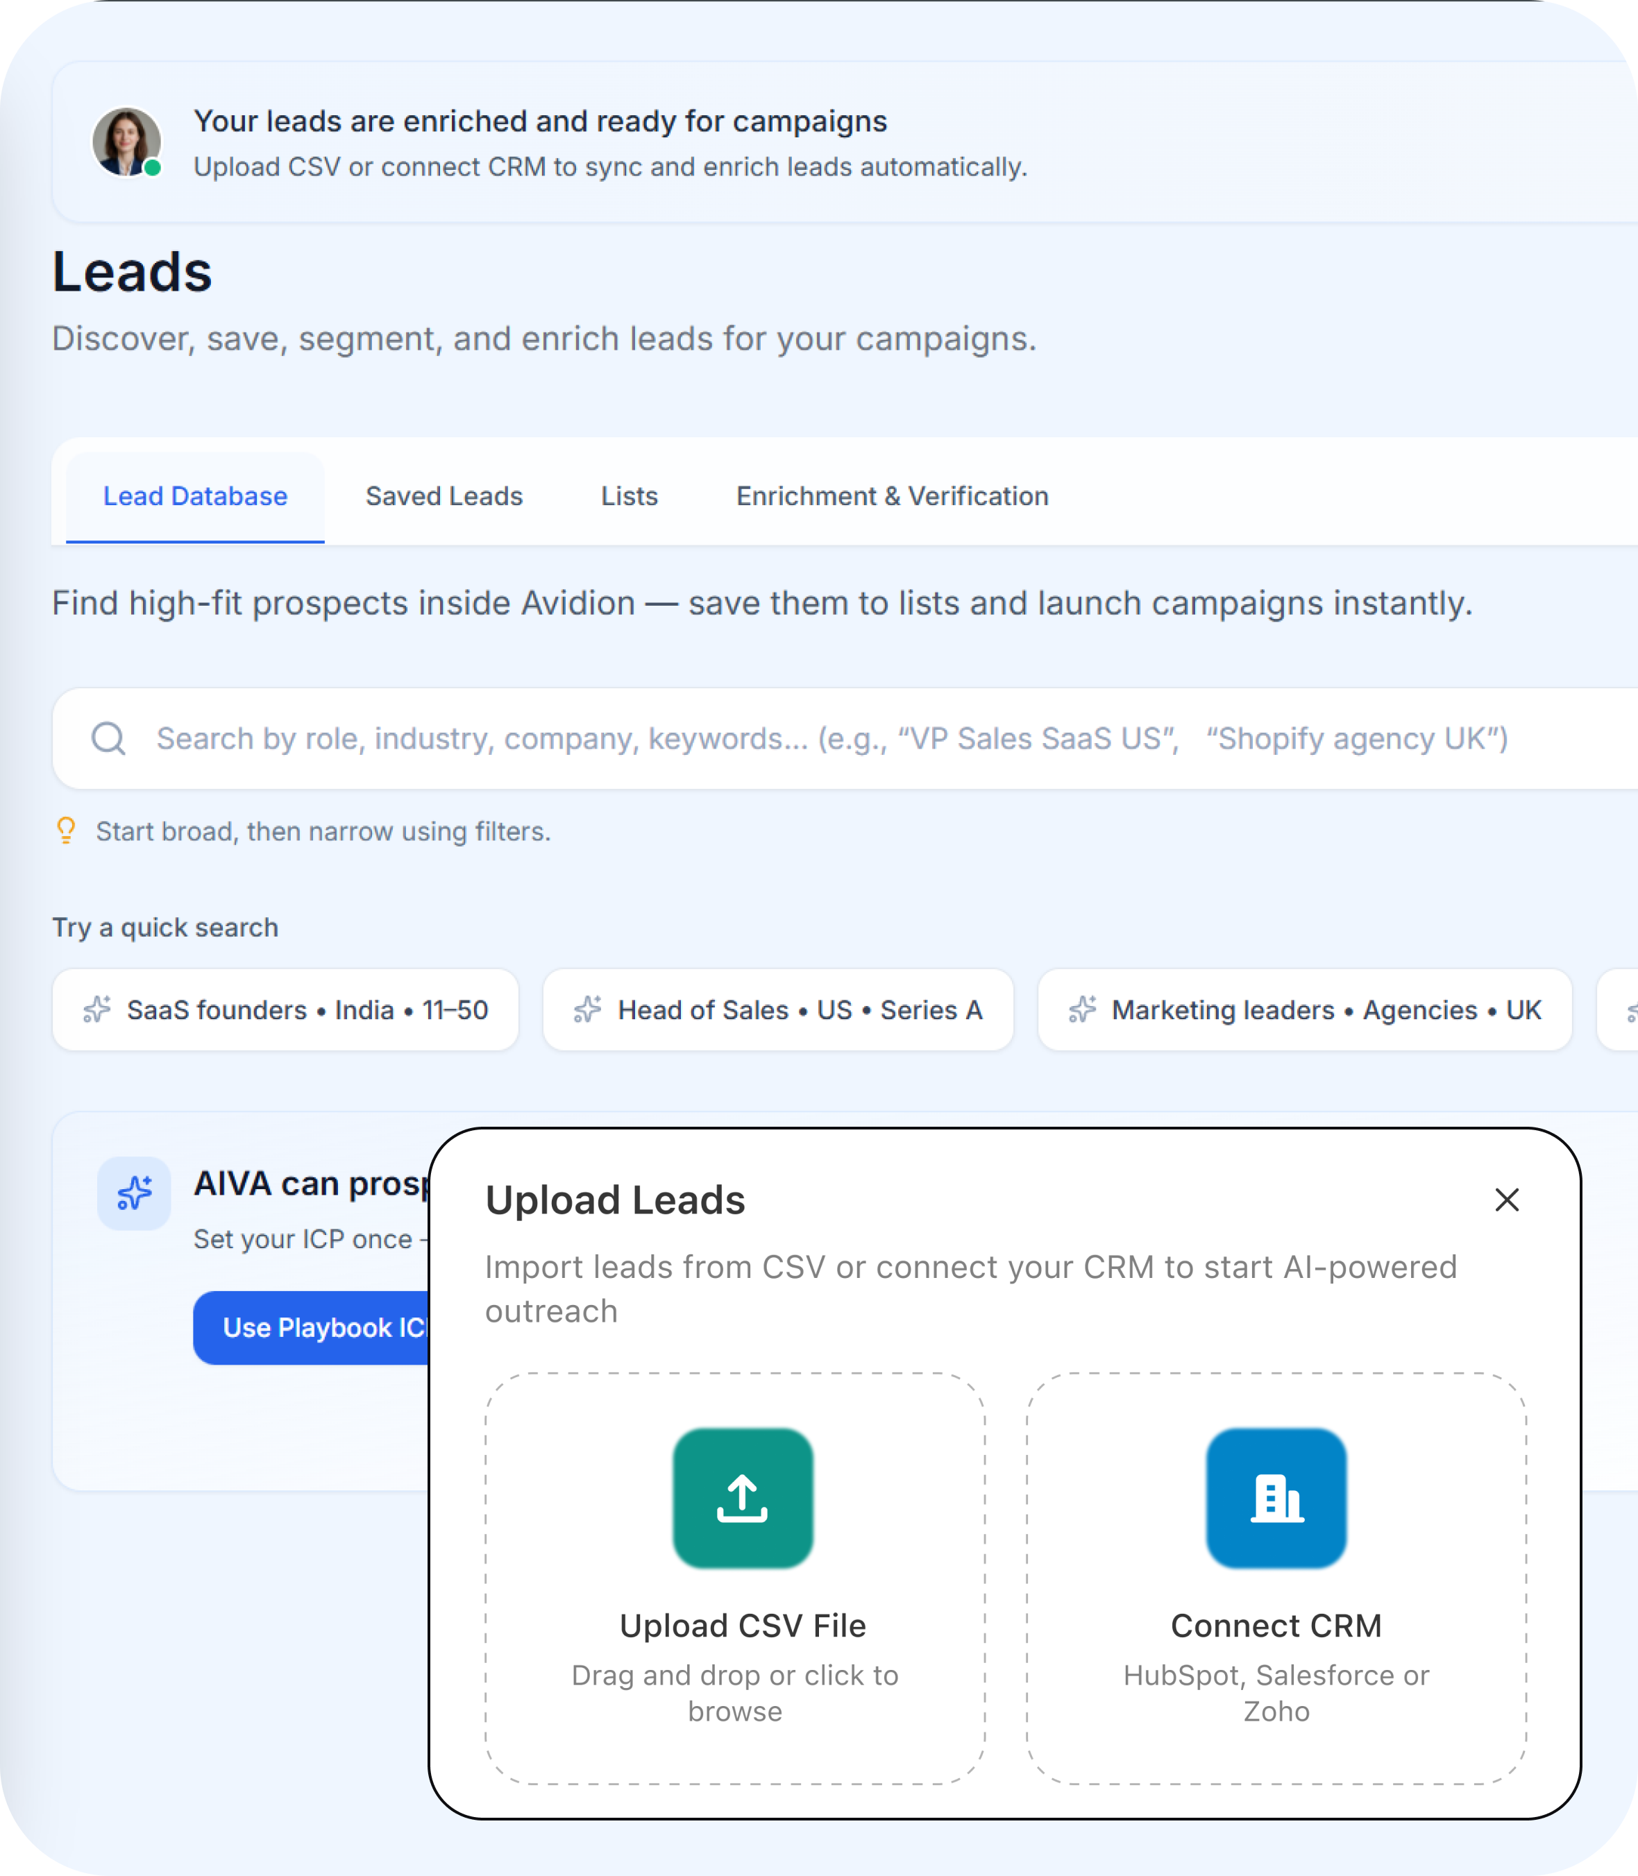Click the sparkle icon beside Head of Sales
Viewport: 1638px width, 1876px height.
589,1009
